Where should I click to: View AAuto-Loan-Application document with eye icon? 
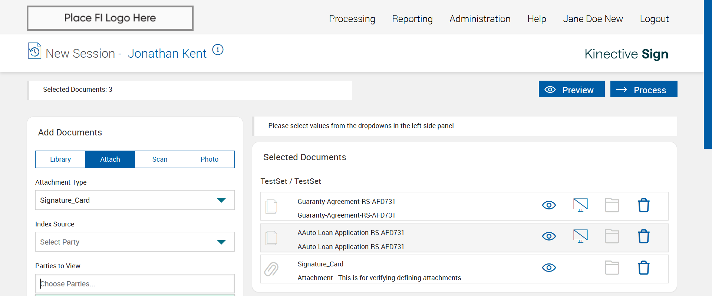pos(549,236)
